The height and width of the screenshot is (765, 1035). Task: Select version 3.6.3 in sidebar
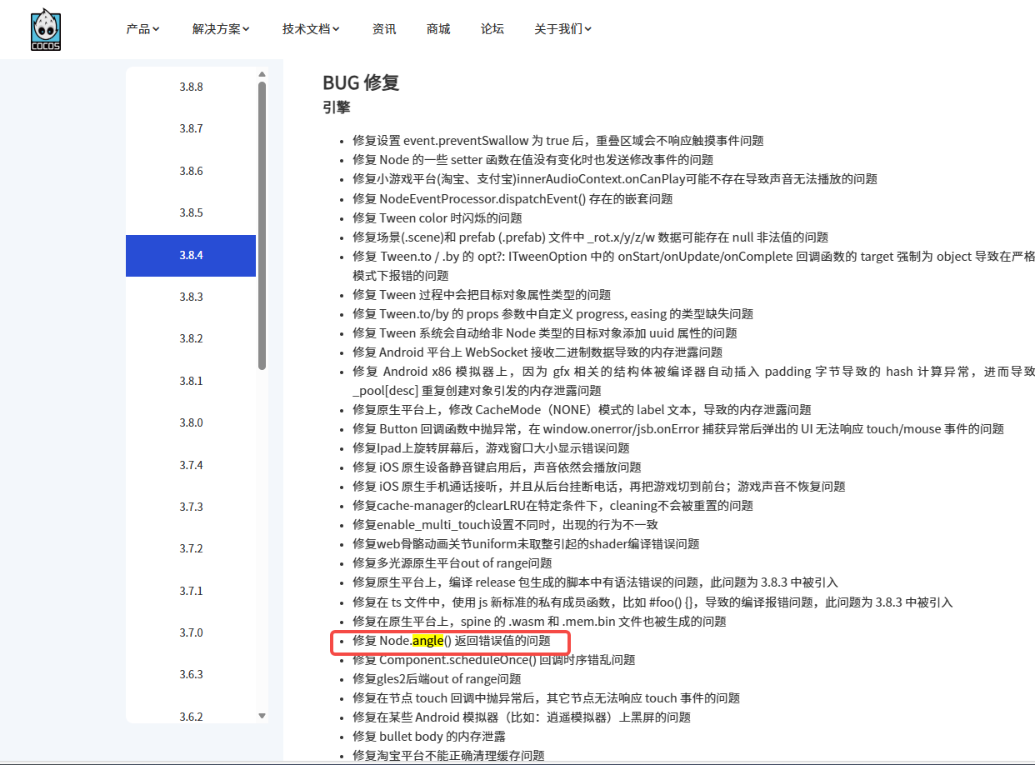[191, 674]
